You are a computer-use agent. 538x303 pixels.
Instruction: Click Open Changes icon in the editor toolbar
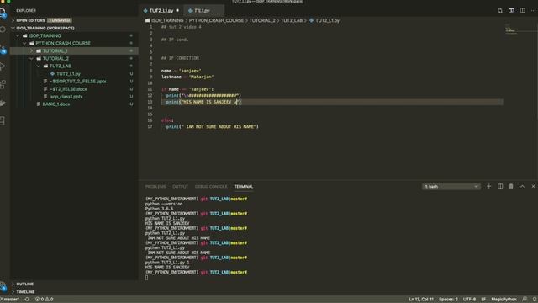[x=500, y=11]
